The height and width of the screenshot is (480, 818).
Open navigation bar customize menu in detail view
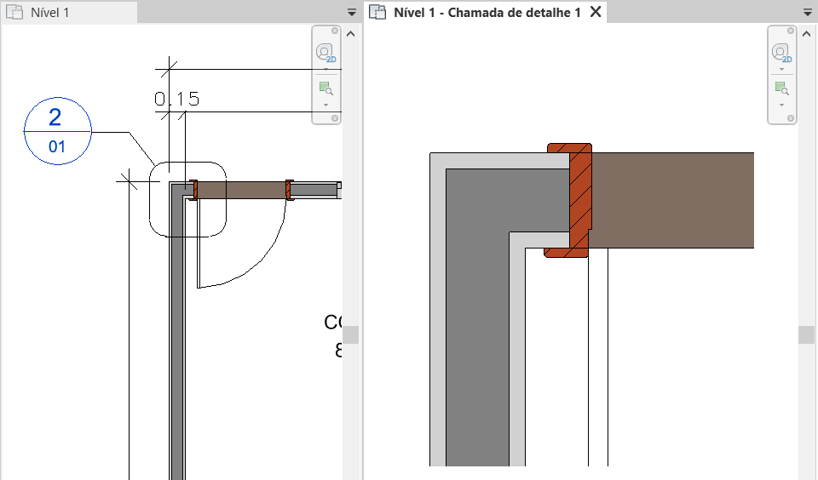coord(790,118)
